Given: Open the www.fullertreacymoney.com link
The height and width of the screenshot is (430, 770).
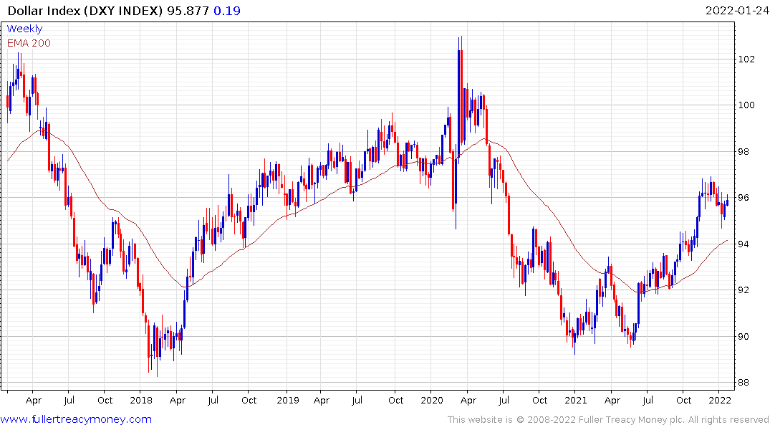Looking at the screenshot, I should [x=76, y=419].
